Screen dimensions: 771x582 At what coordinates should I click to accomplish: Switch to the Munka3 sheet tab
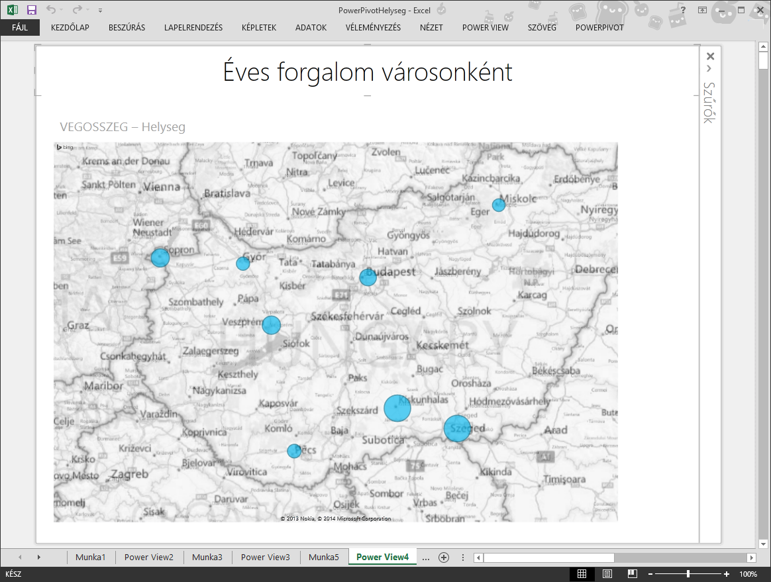(207, 557)
